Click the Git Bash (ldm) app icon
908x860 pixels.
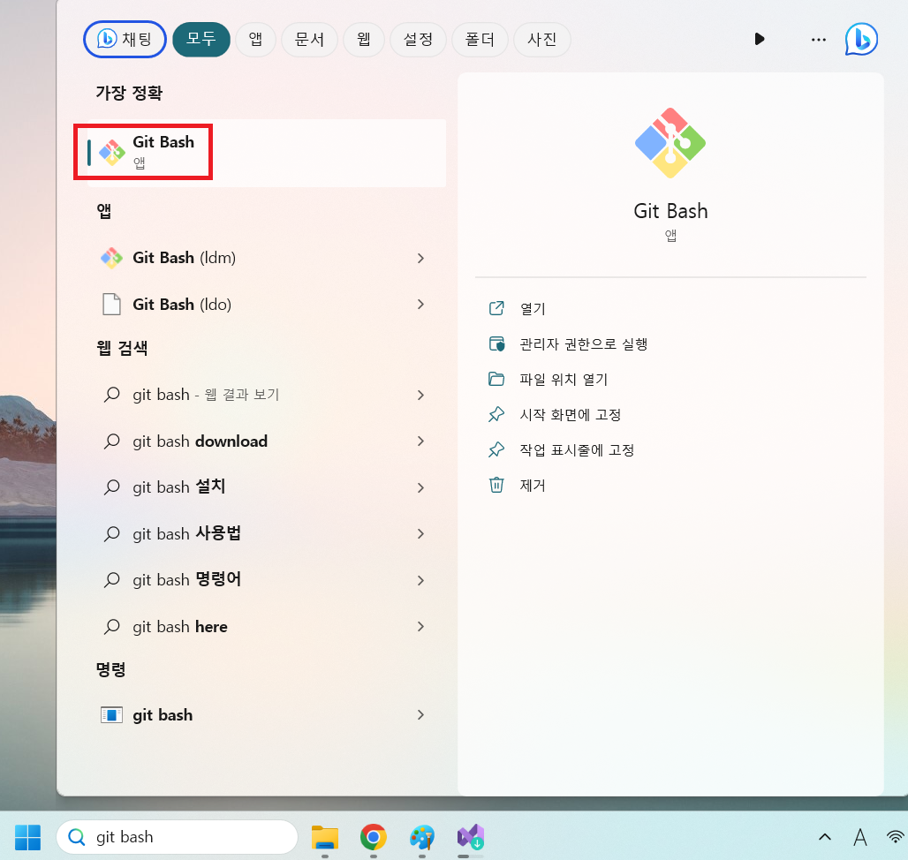coord(112,258)
